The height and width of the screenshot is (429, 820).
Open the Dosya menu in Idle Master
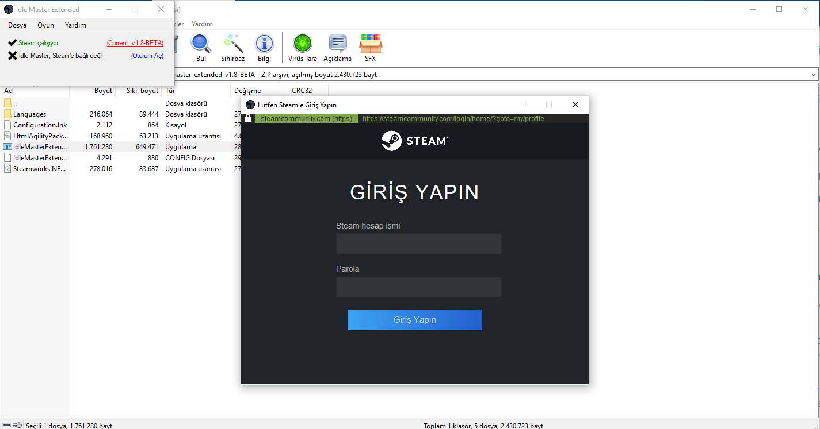17,25
